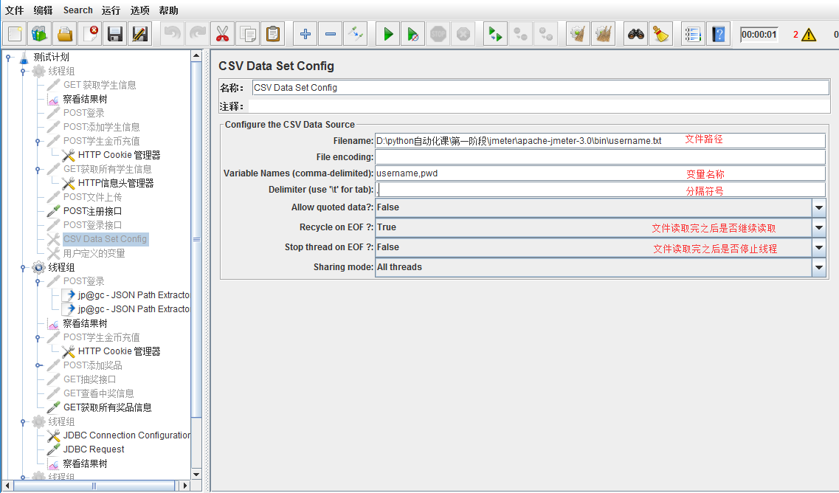Open the 运行 menu
The image size is (839, 493).
(111, 10)
